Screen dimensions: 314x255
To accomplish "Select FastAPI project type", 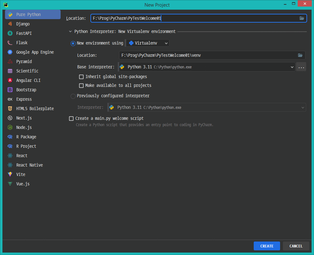I will click(33, 33).
